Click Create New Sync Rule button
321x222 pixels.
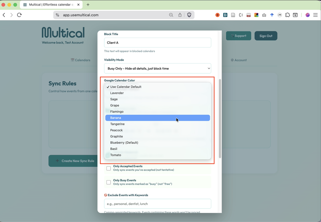click(73, 161)
